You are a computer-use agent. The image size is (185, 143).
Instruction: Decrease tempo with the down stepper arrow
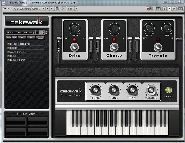coord(46,33)
